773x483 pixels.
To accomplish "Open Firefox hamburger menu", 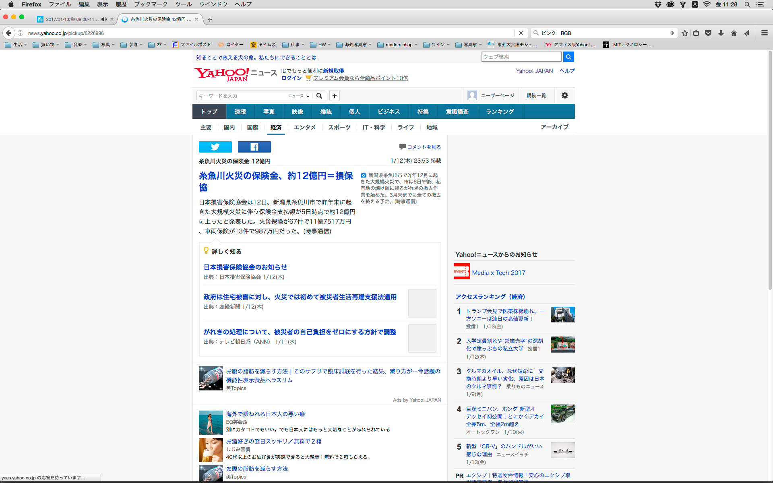I will click(764, 33).
